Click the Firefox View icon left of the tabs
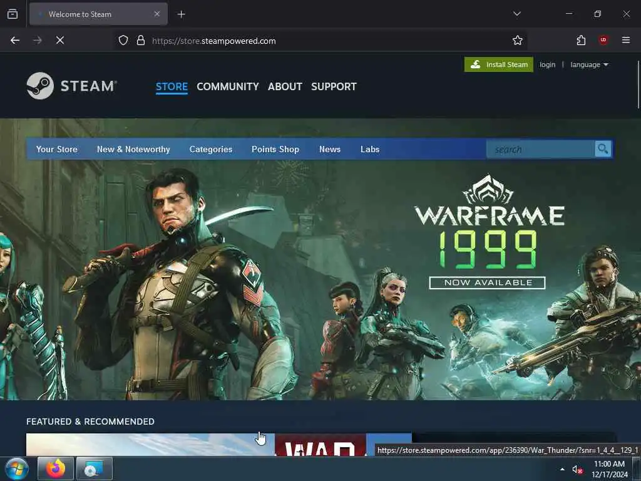Viewport: 641px width, 481px height. (x=13, y=14)
